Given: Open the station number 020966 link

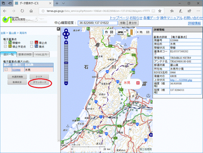Looking at the screenshot, I should coord(16,70).
